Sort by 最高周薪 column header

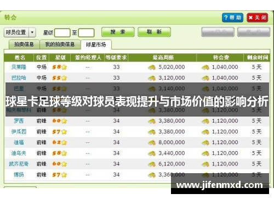[162, 58]
